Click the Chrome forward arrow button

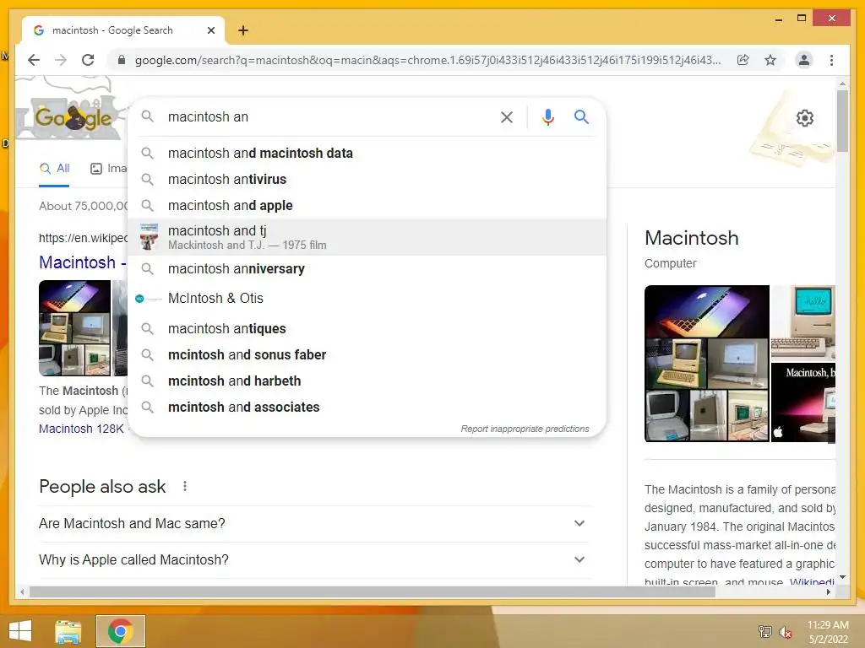pos(61,60)
